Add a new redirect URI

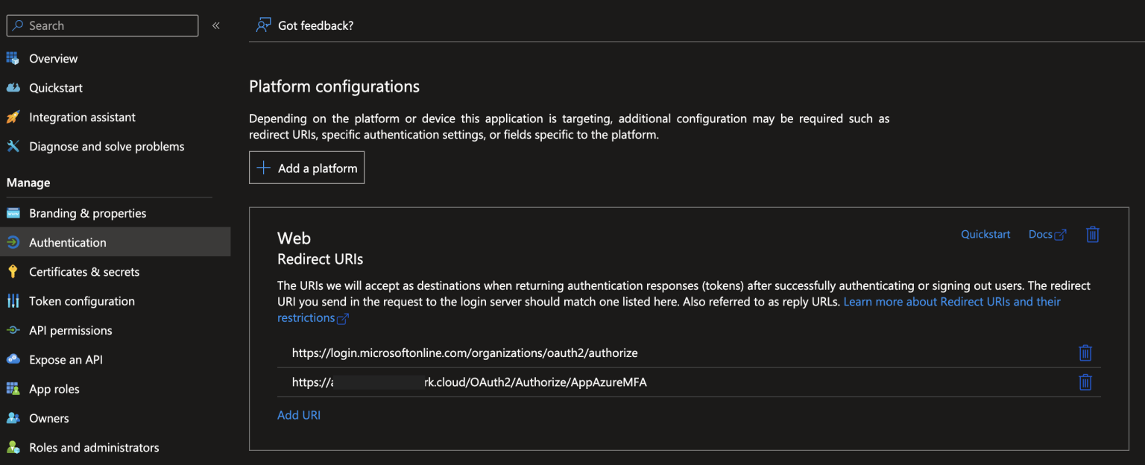pyautogui.click(x=299, y=414)
